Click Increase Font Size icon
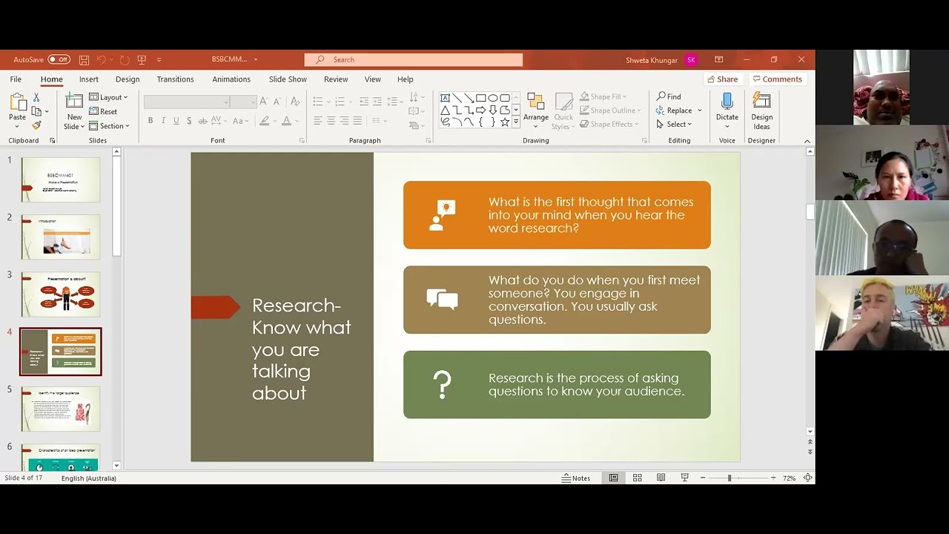Viewport: 949px width, 534px height. pyautogui.click(x=263, y=102)
